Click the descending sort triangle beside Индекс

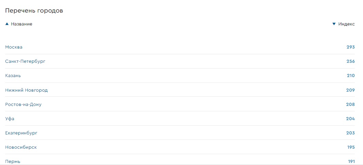[334, 24]
